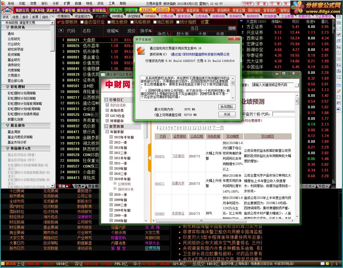Image resolution: width=343 pixels, height=268 pixels.
Task: Toggle the 地区板块 checkbox
Action: (155, 22)
